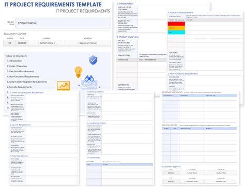Viewport: 245px width, 187px height.
Task: Click the Revision History heading
Action: [x=170, y=125]
